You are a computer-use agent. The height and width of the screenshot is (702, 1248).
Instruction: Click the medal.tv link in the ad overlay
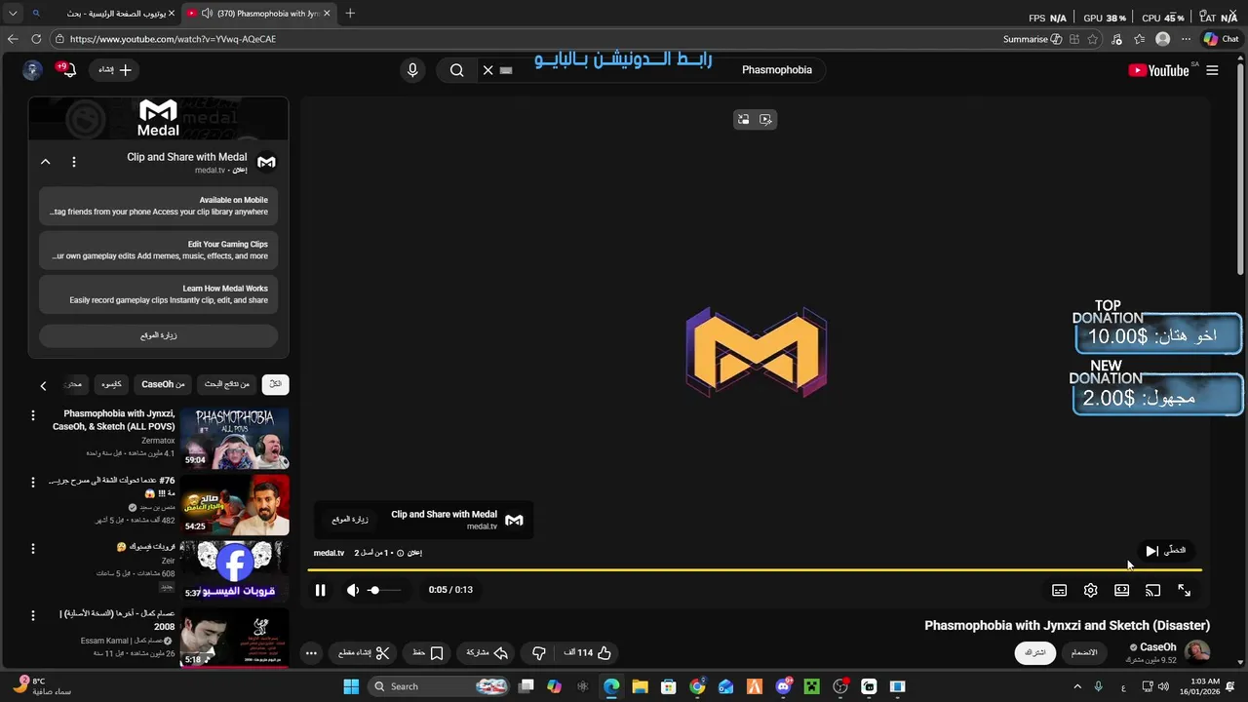point(329,553)
